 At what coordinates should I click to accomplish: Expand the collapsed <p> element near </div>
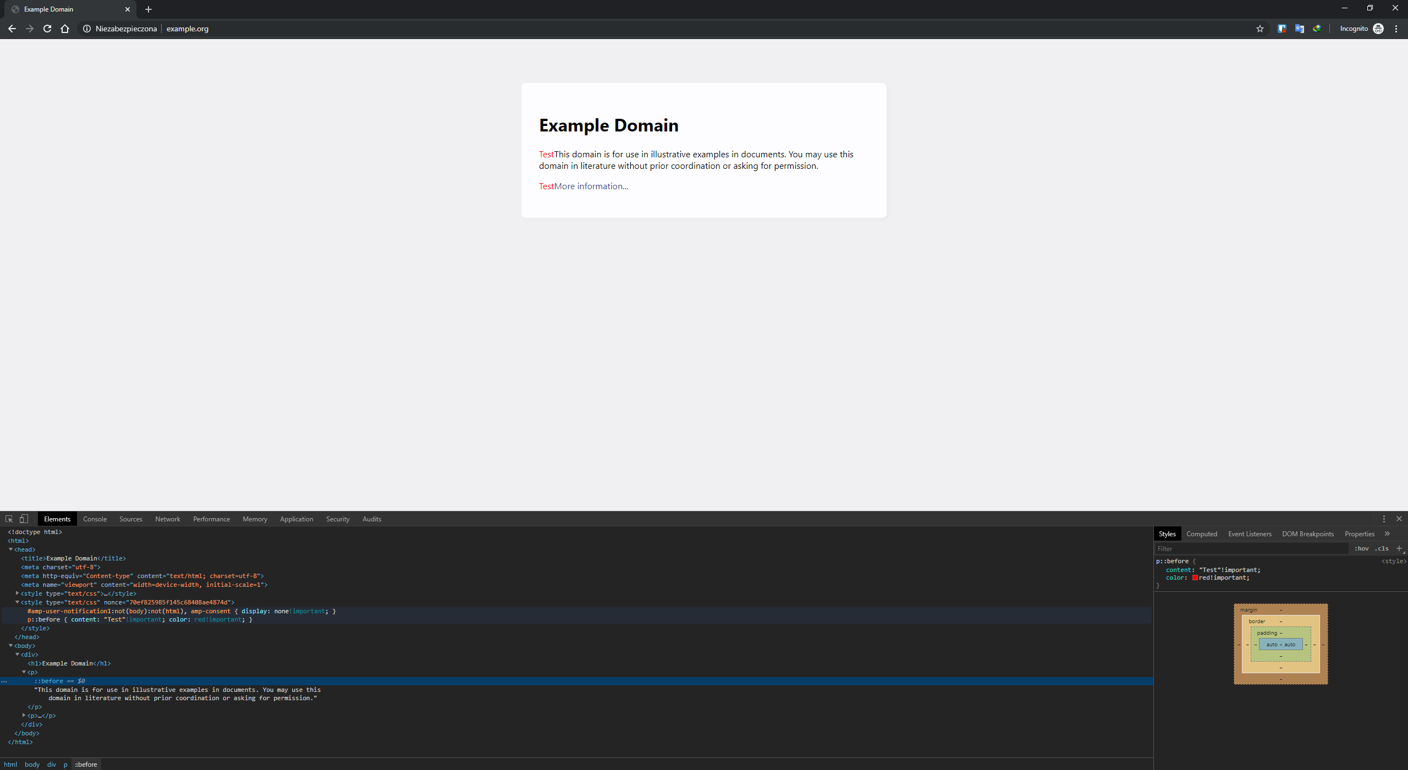[23, 716]
